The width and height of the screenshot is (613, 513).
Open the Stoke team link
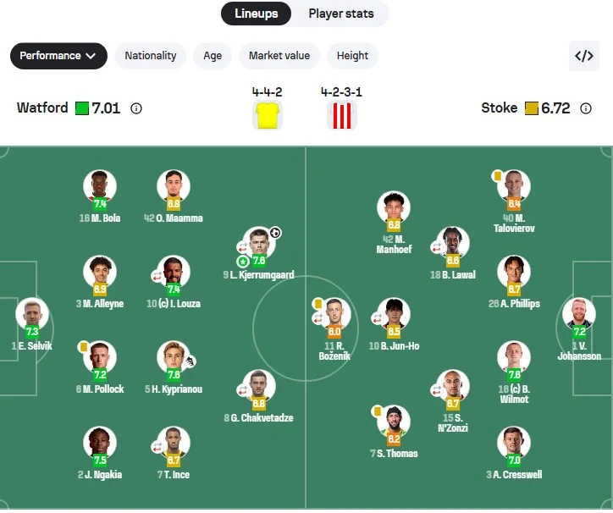[499, 108]
